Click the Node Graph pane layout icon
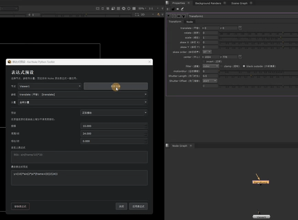298x220 pixels. [x=167, y=146]
